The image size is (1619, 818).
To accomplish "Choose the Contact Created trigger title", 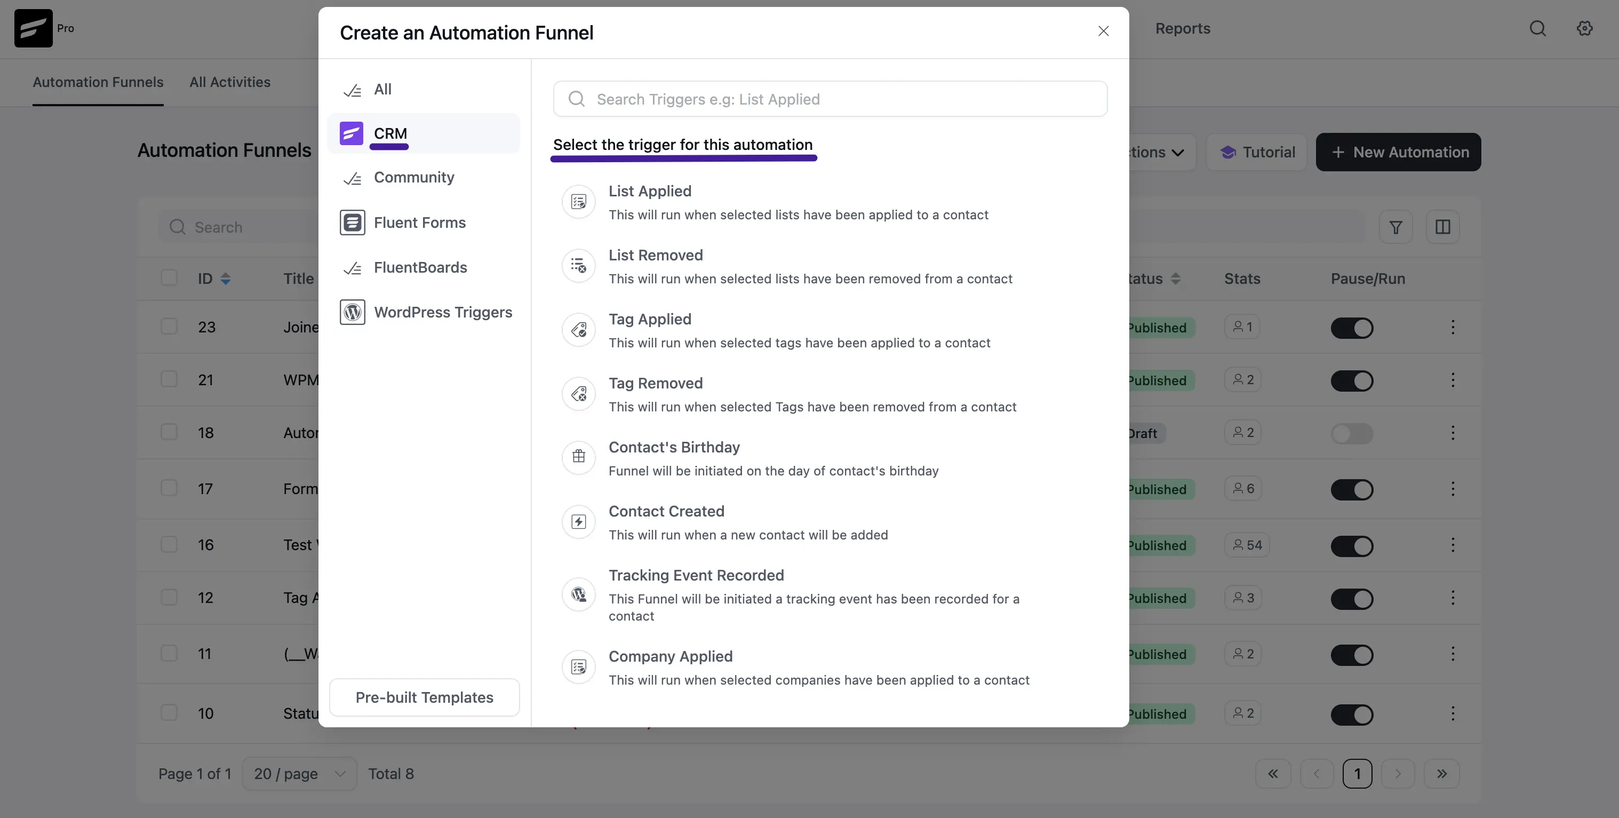I will pos(666,511).
